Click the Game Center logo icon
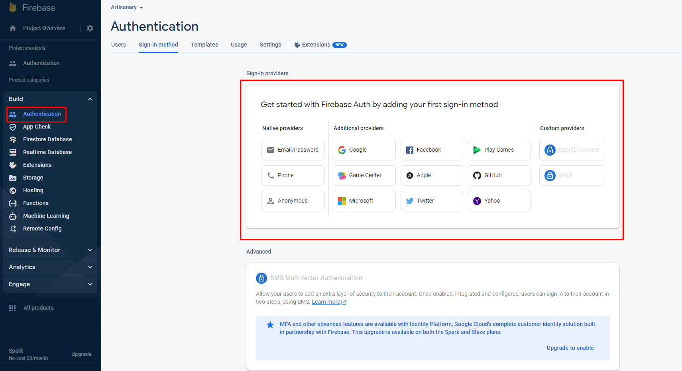The image size is (682, 371). tap(342, 176)
